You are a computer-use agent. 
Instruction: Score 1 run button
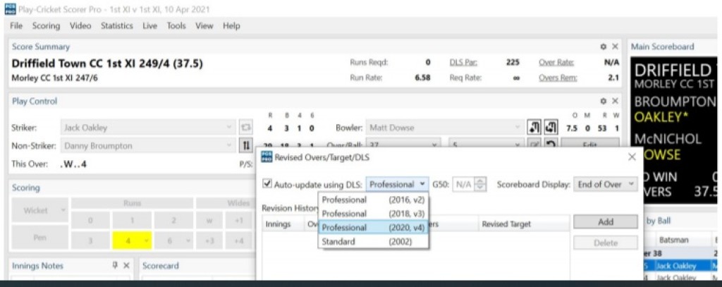(x=132, y=220)
